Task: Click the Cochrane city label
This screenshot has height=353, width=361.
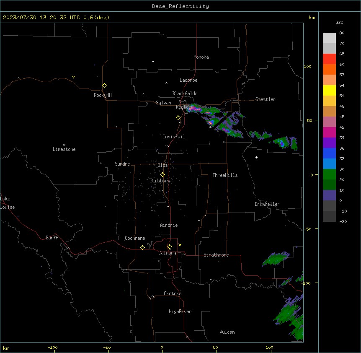Action: pyautogui.click(x=135, y=238)
